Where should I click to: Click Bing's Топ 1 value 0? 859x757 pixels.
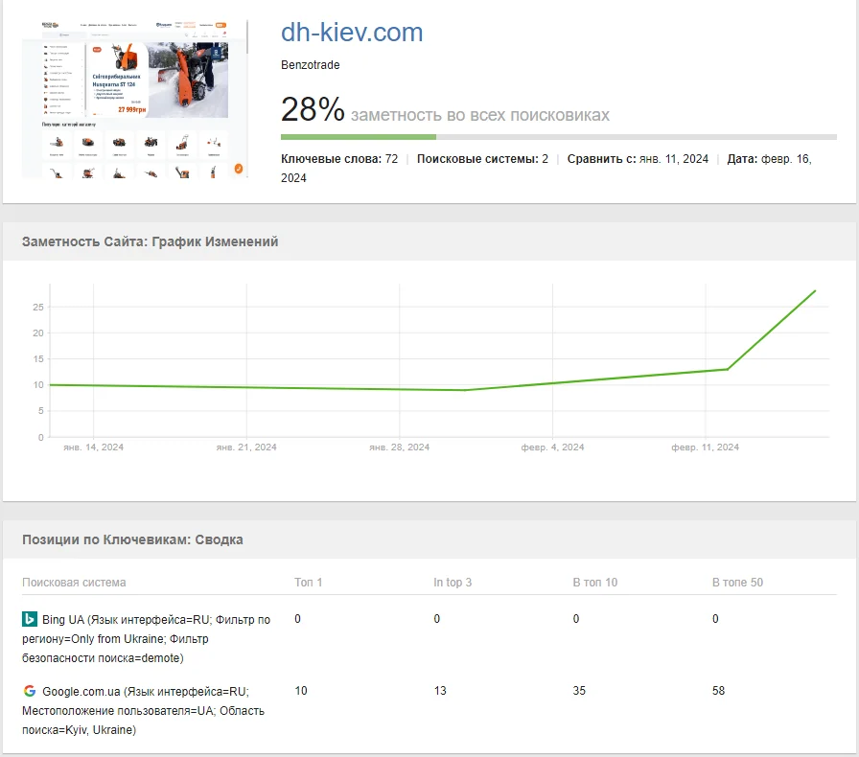tap(297, 619)
